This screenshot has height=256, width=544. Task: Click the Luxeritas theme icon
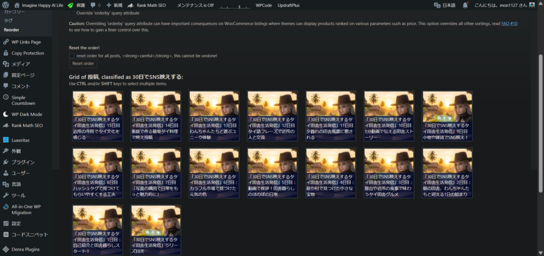tap(6, 140)
